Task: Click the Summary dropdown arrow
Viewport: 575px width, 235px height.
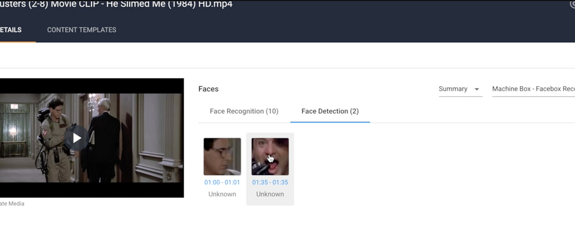Action: click(477, 89)
